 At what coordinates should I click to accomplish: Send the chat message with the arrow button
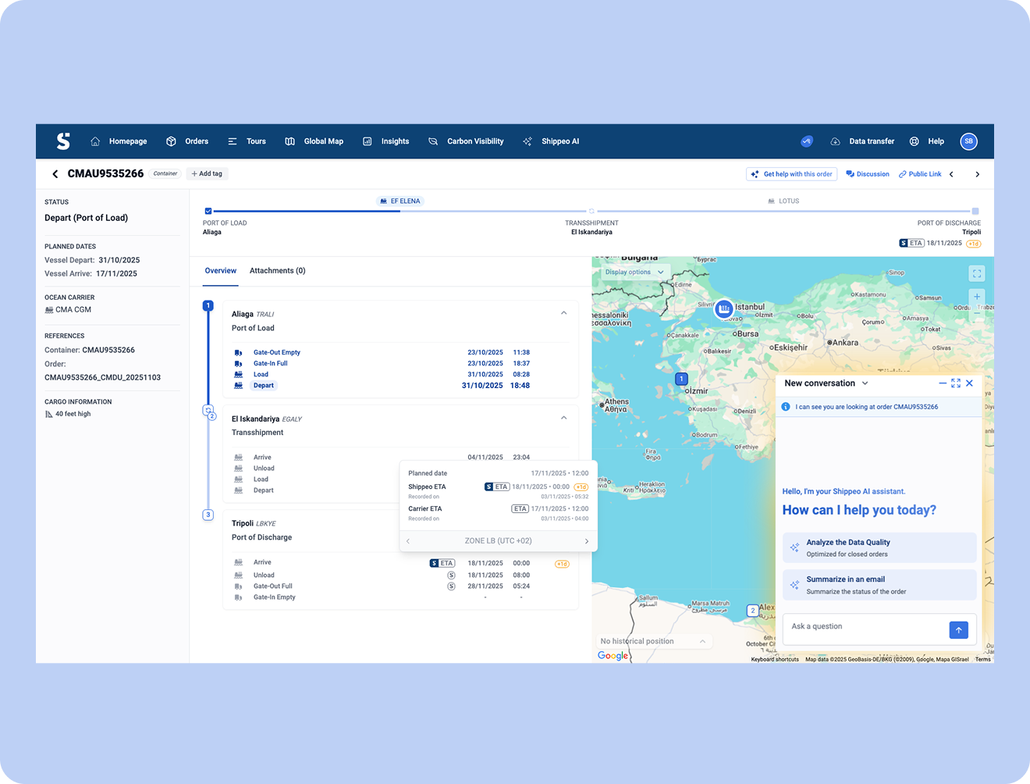pyautogui.click(x=959, y=629)
